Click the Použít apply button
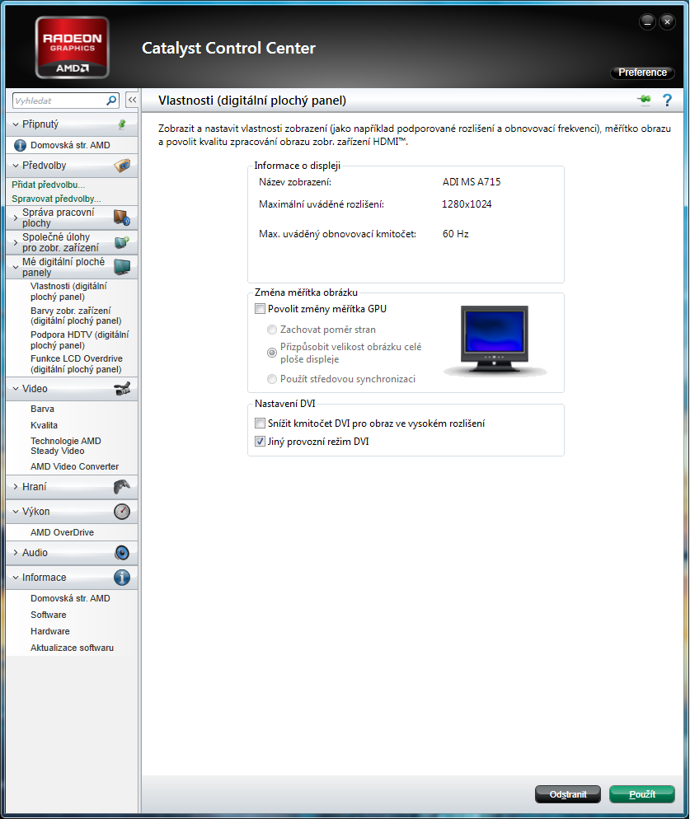The height and width of the screenshot is (819, 690). [642, 794]
